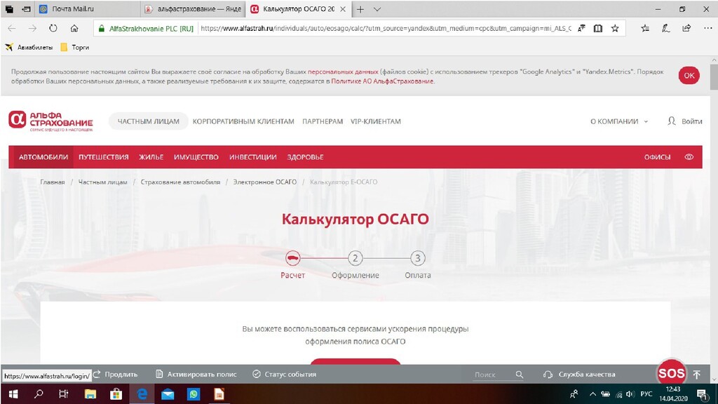Open the ПУТЕШЕСТВИЯ menu
This screenshot has height=404, width=718.
(x=104, y=157)
